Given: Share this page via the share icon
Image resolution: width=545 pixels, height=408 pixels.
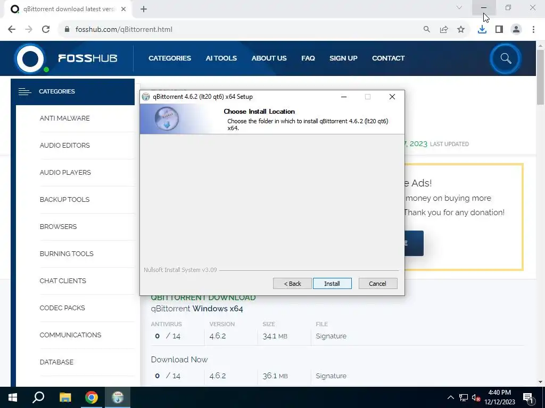Looking at the screenshot, I should coord(444,30).
